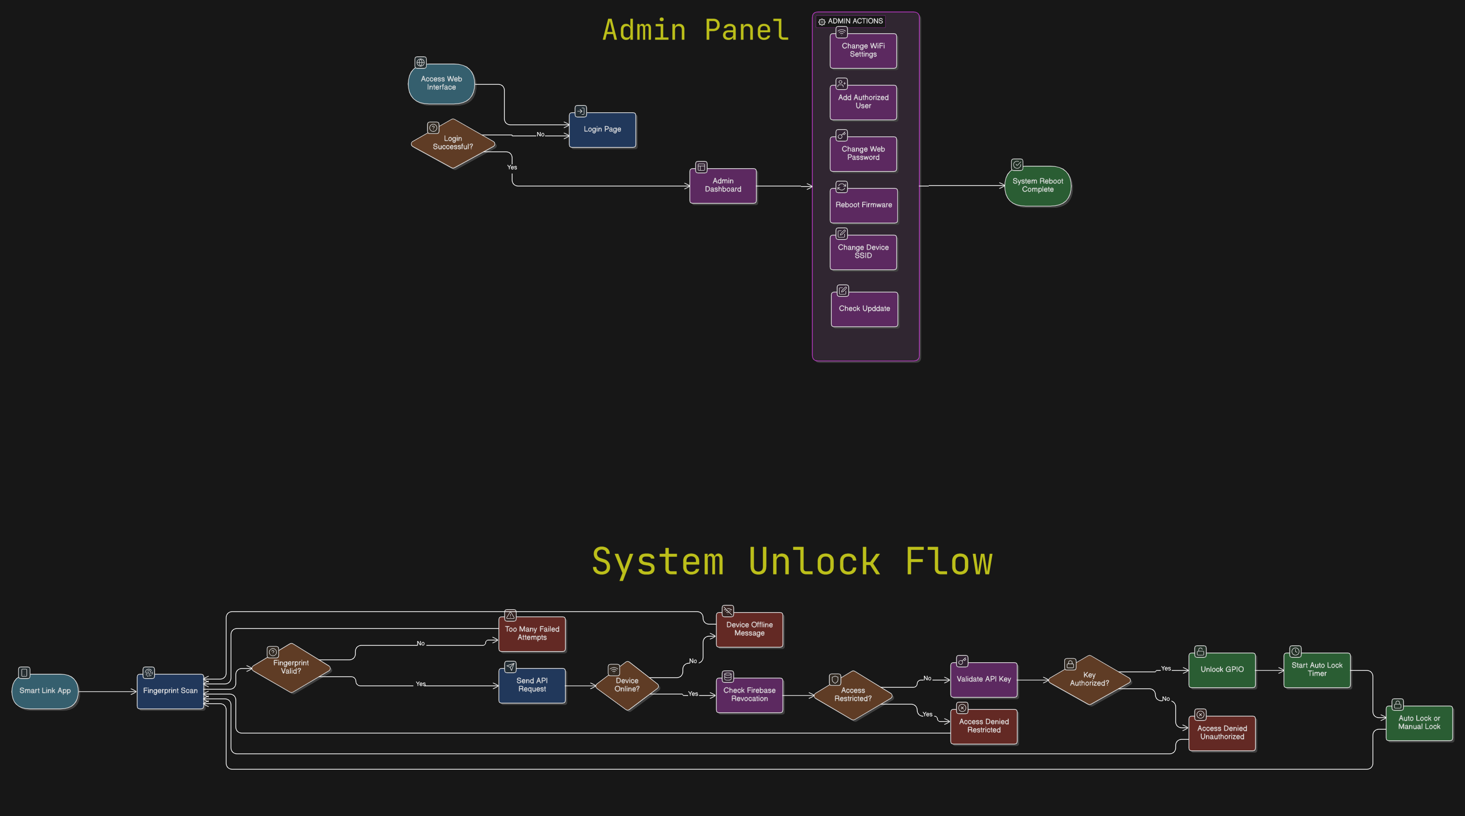Click the key icon above Change Web Password

click(841, 135)
